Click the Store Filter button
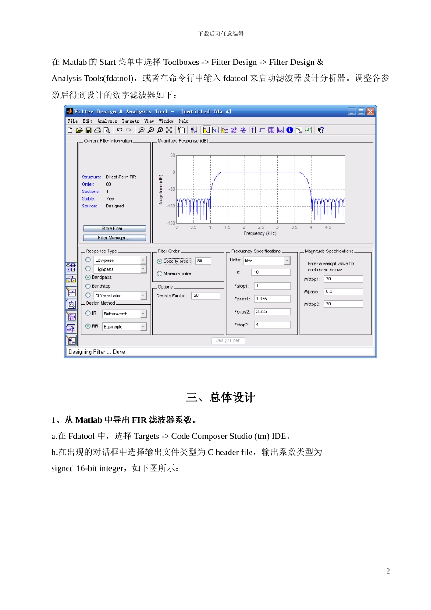Screen dimensions: 431x610 click(x=115, y=229)
